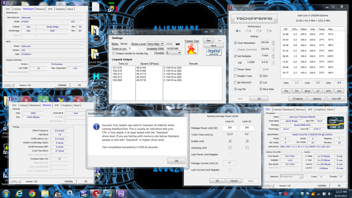The width and height of the screenshot is (352, 198).
Task: Open the Action Center flag tray icon
Action: click(x=308, y=194)
